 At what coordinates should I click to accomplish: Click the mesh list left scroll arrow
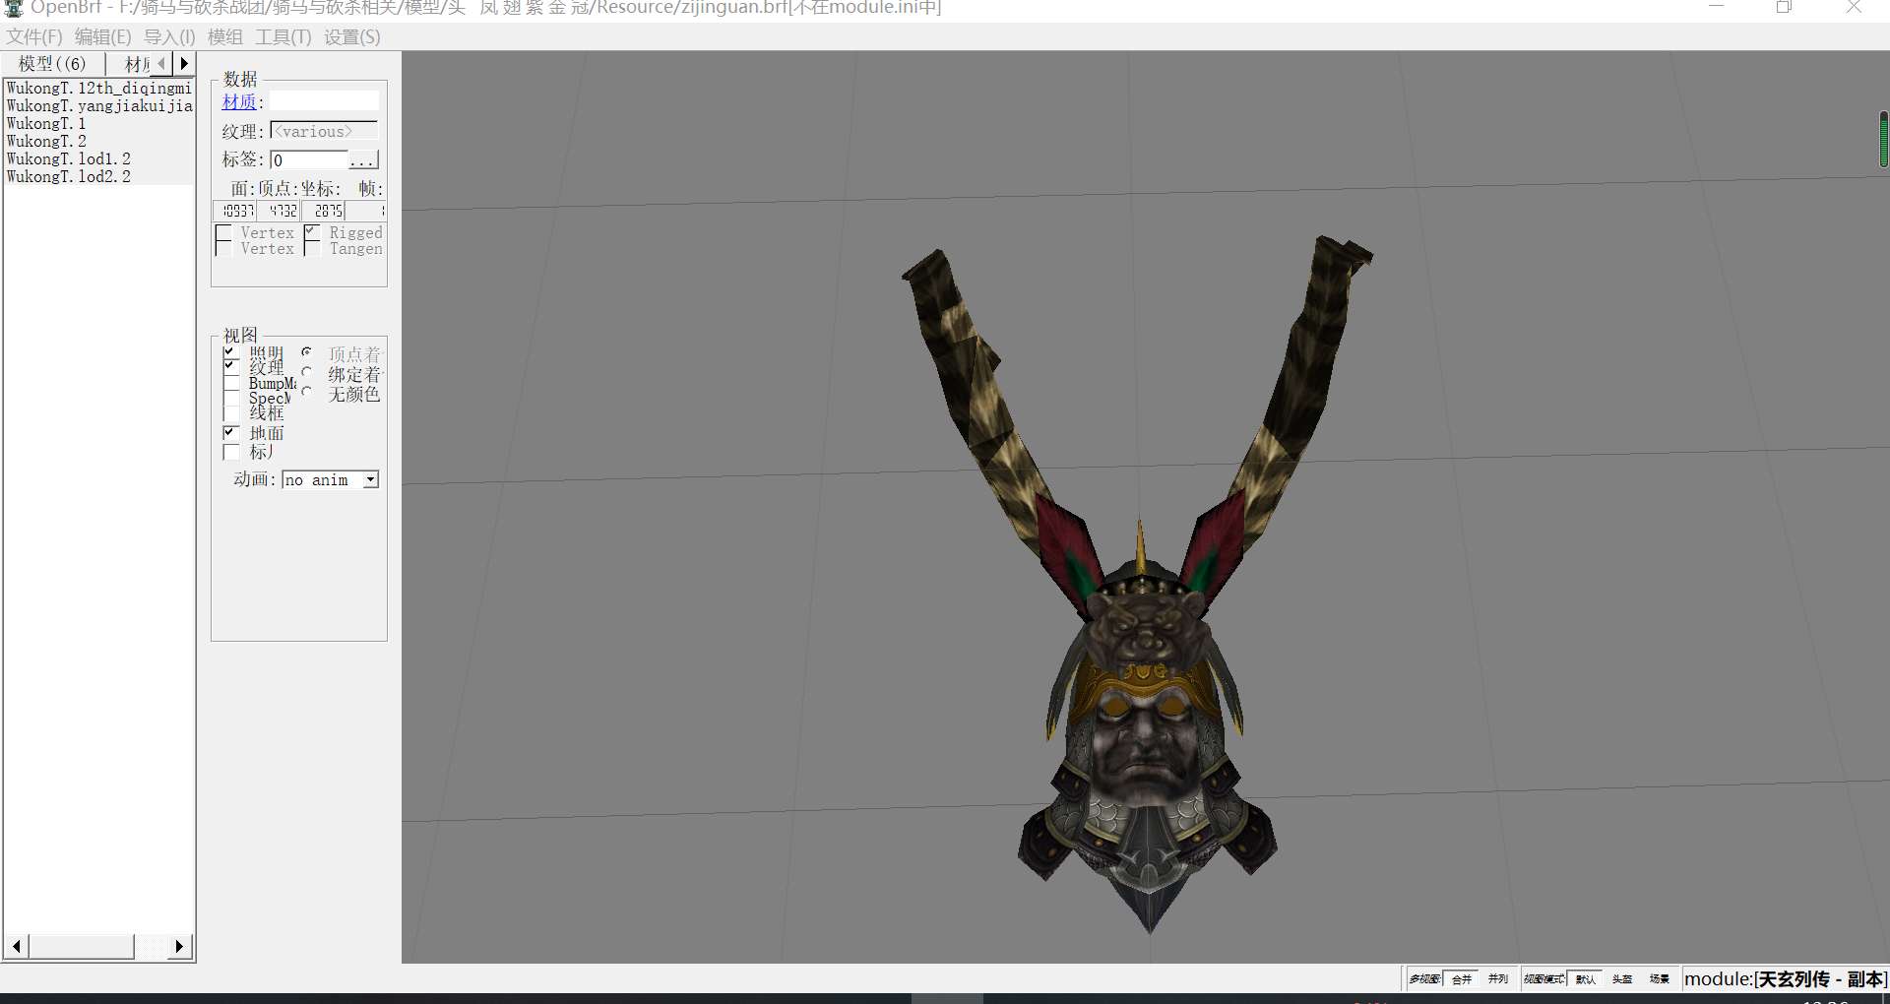(x=17, y=947)
